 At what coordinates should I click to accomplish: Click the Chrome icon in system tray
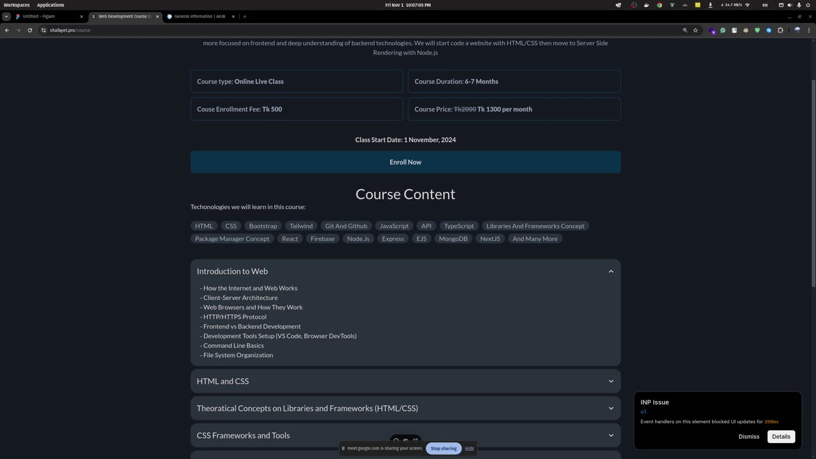tap(659, 5)
